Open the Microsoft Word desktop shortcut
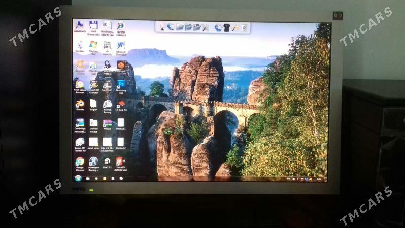 (x=121, y=45)
